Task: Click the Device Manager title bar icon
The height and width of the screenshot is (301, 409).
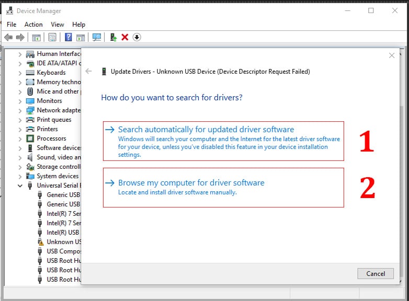Action: click(x=10, y=10)
